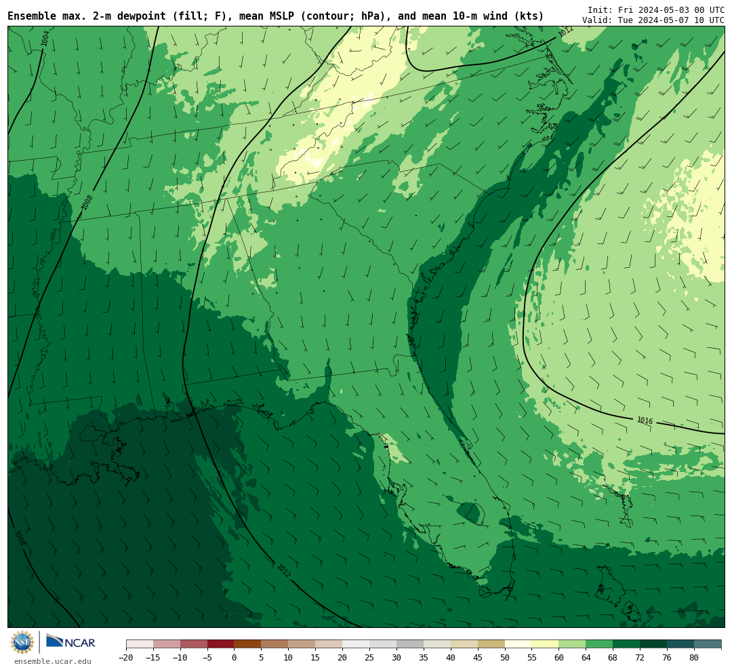Click the NSF logo emblem
The image size is (732, 670).
tap(22, 642)
